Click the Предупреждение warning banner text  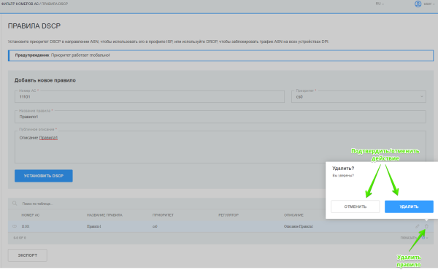(x=62, y=55)
